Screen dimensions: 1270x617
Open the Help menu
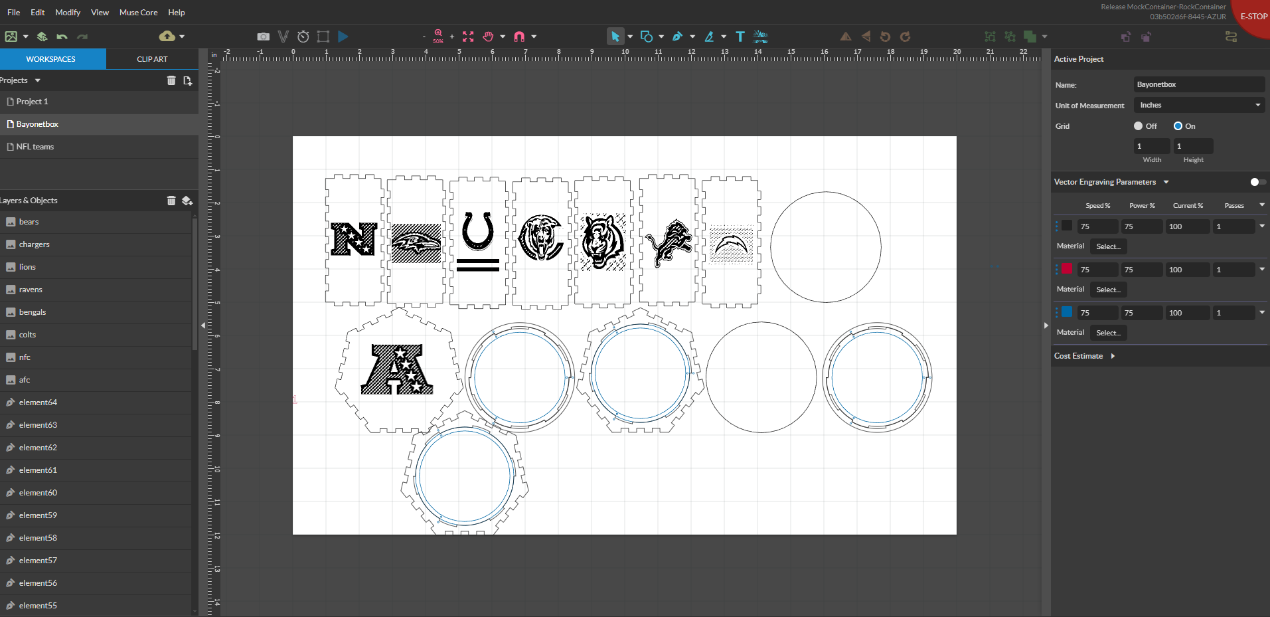(177, 12)
